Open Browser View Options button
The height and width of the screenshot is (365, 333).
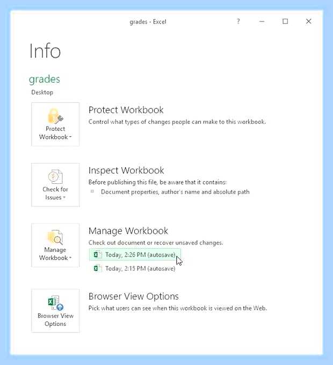[x=55, y=311]
